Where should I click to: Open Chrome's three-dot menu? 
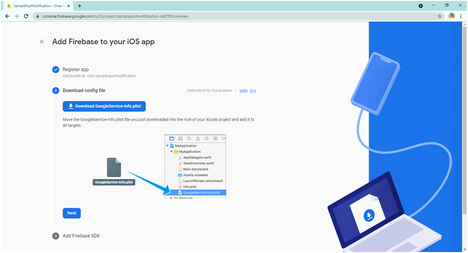click(x=461, y=16)
